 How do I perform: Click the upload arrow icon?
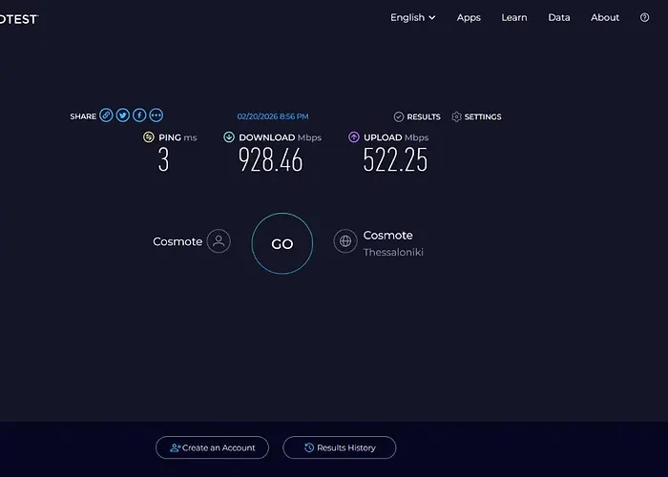(x=354, y=137)
